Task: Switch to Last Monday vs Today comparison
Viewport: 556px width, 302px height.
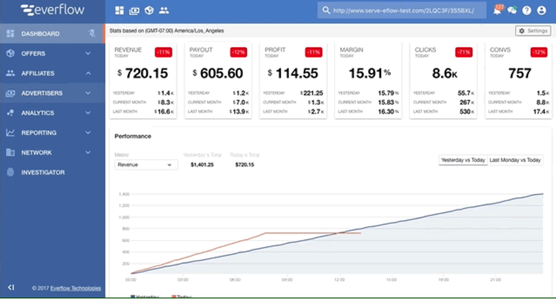Action: click(515, 160)
